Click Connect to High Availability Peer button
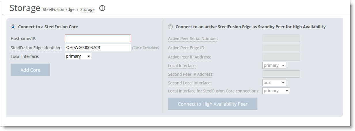This screenshot has height=131, width=355. click(213, 104)
